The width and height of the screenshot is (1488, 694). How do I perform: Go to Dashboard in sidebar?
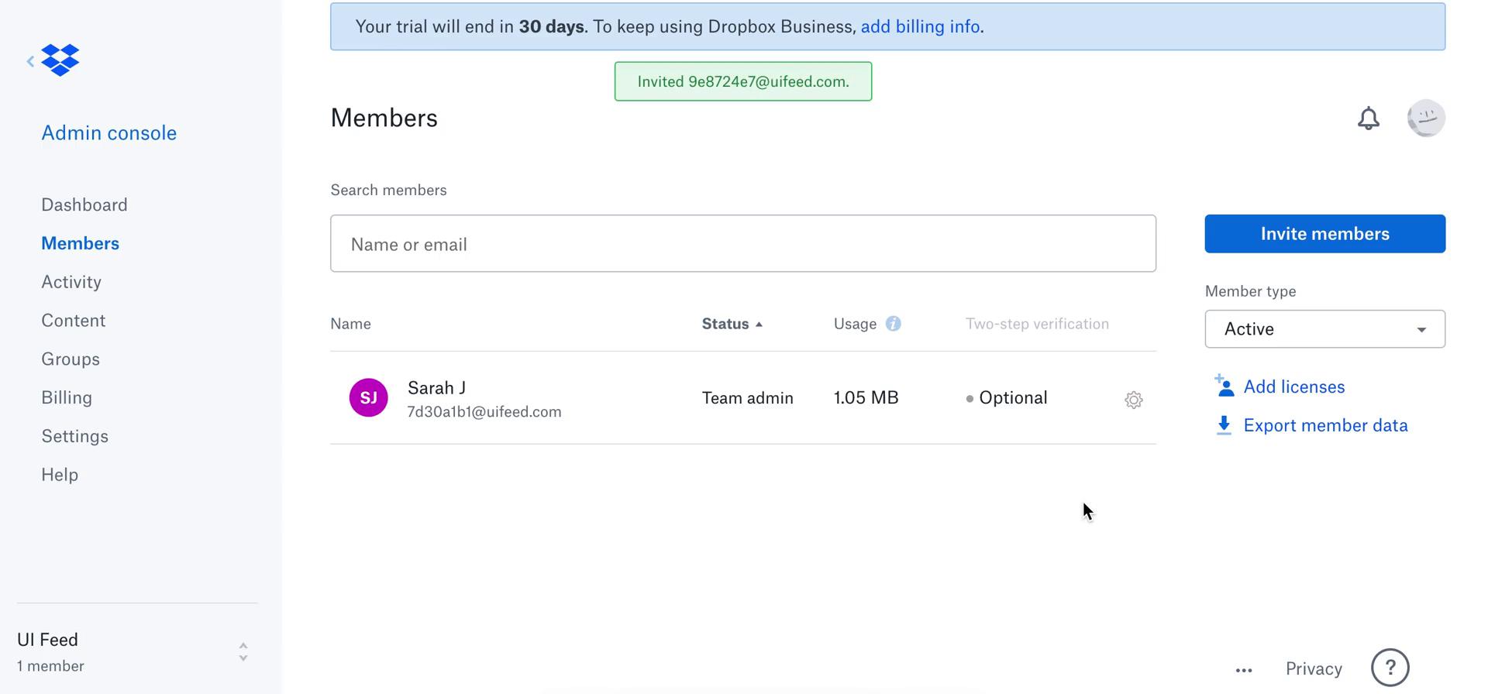click(84, 204)
